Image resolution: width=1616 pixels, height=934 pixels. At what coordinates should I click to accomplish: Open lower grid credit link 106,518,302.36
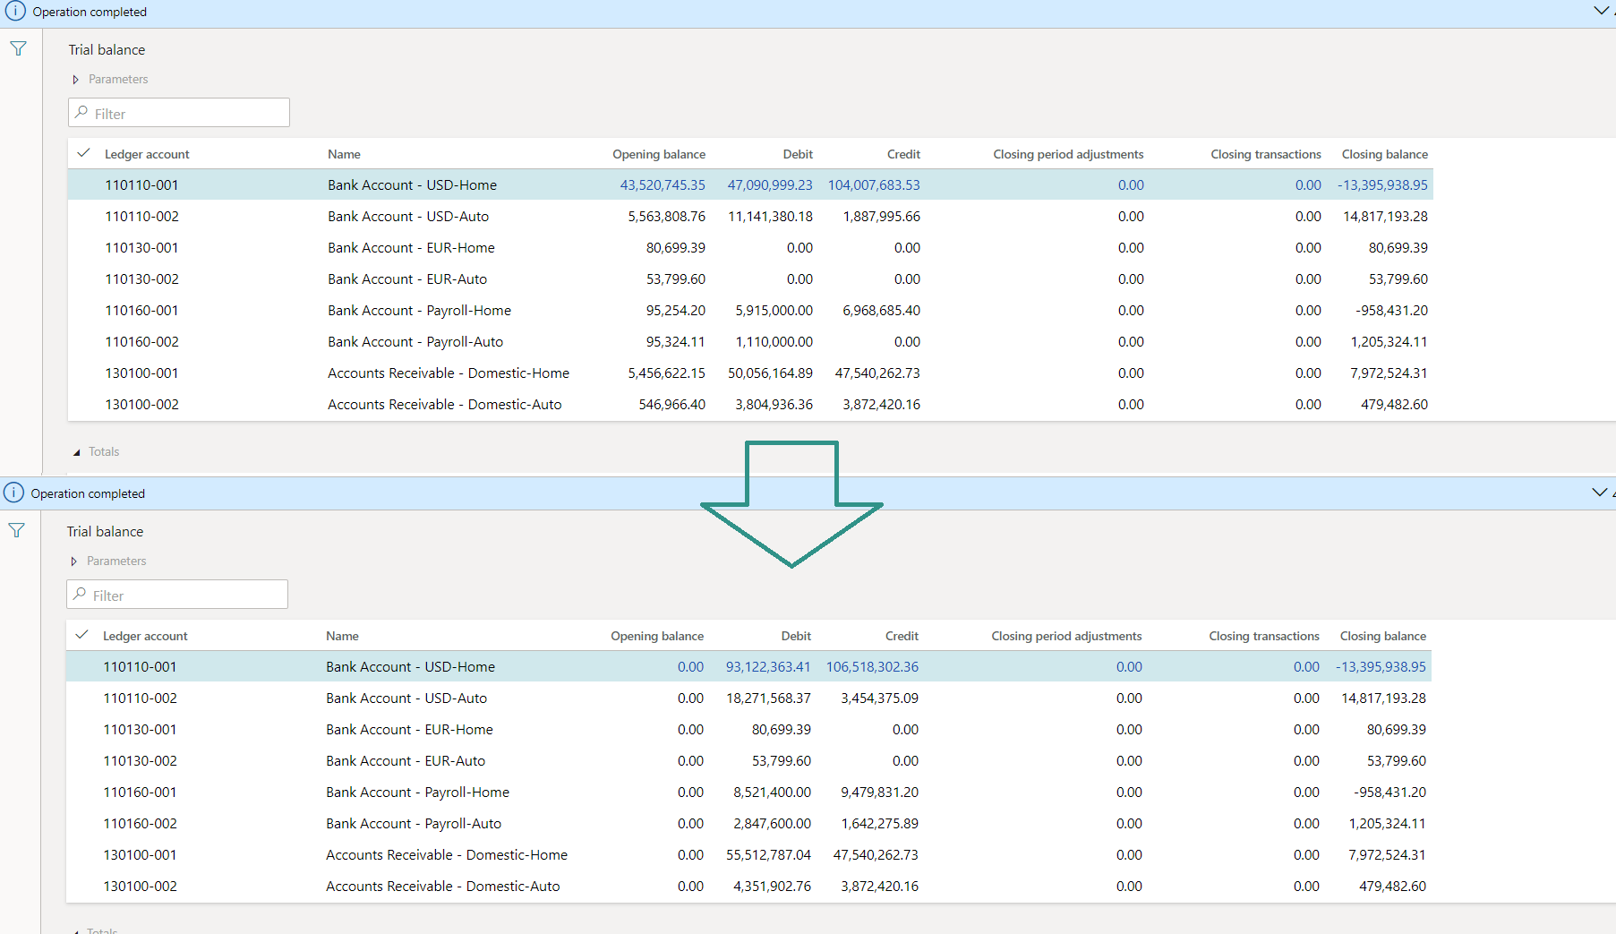pos(872,666)
